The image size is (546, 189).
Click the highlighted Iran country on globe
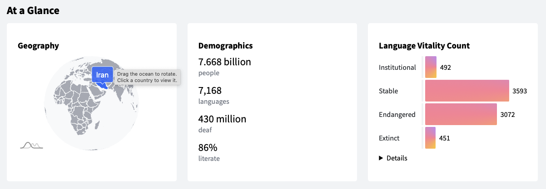(x=105, y=85)
